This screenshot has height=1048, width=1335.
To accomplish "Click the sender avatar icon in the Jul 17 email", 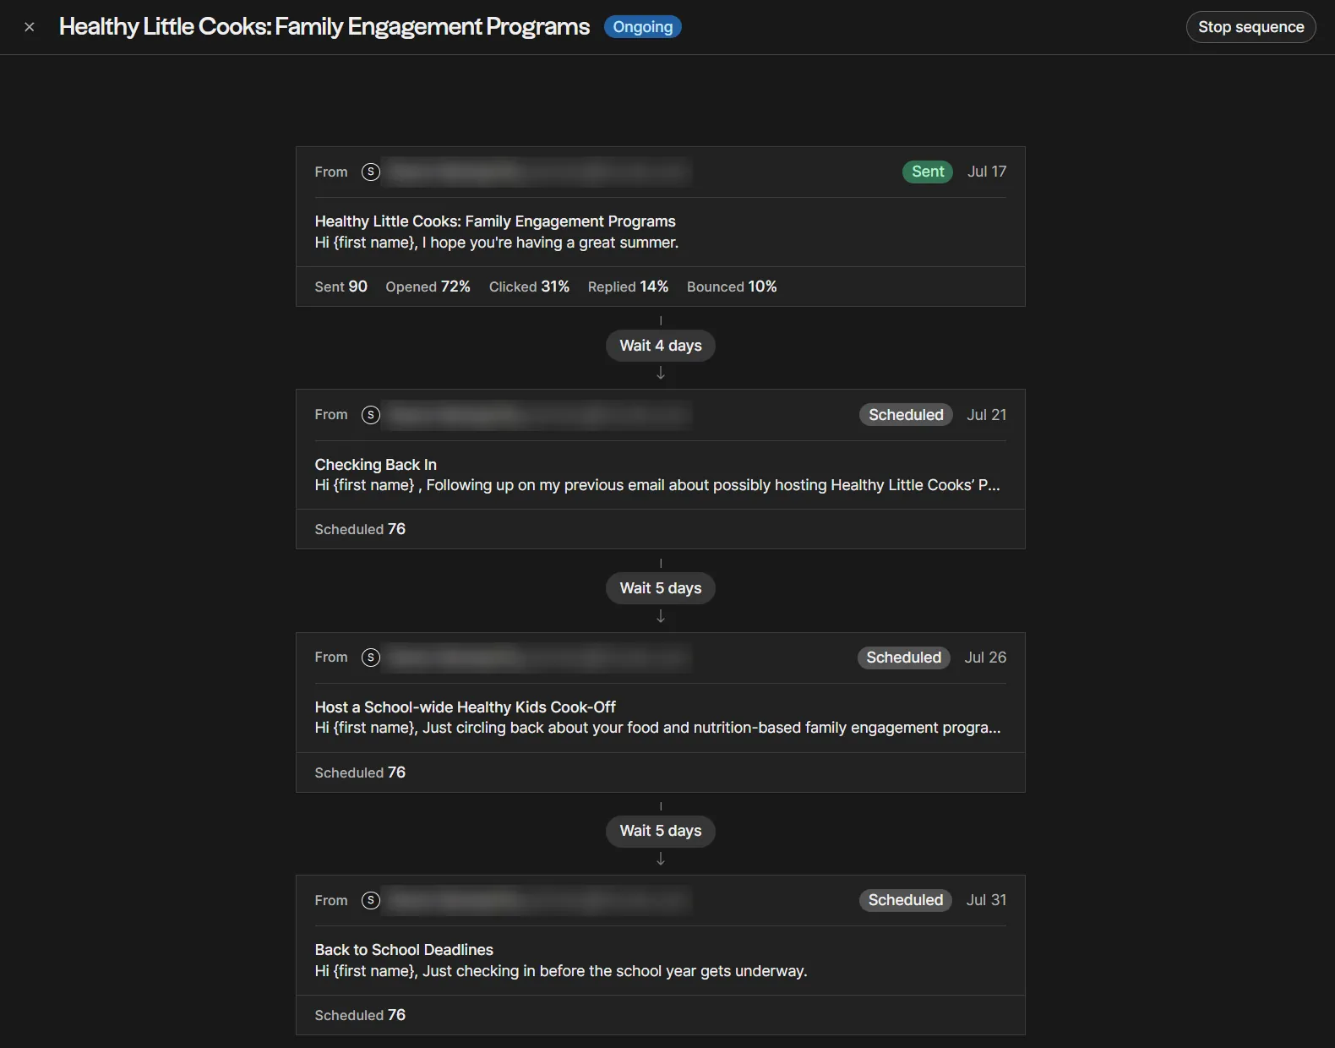I will coord(371,172).
